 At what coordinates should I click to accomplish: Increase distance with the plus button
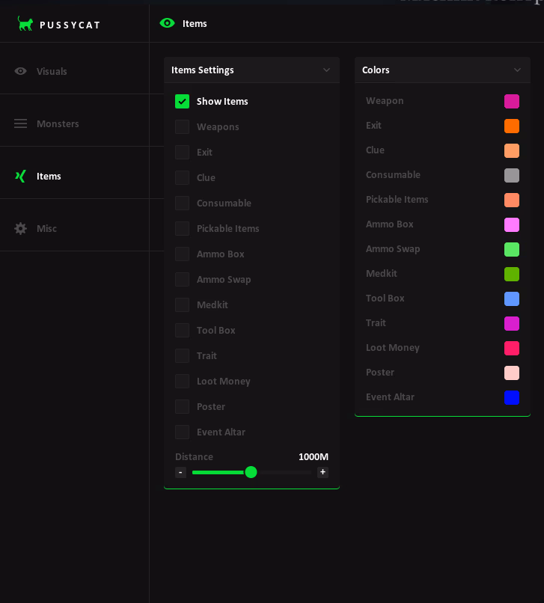323,472
